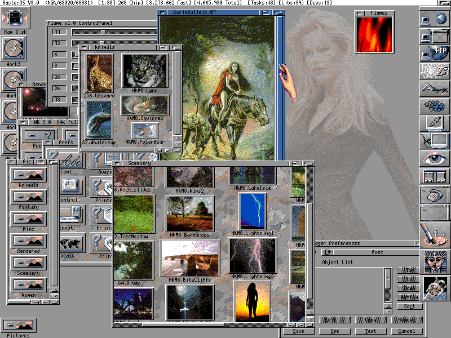Select the HAM8.BarnGrass picture thumbnail
The width and height of the screenshot is (451, 338).
coord(189,214)
